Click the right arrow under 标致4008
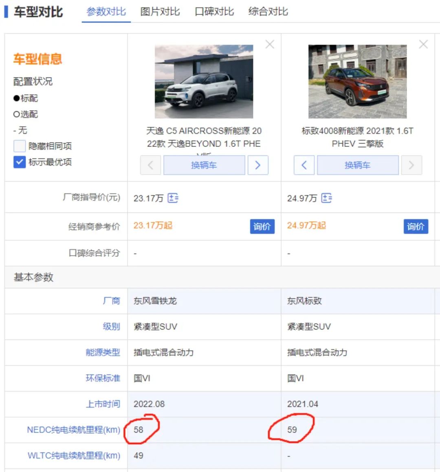 point(411,165)
